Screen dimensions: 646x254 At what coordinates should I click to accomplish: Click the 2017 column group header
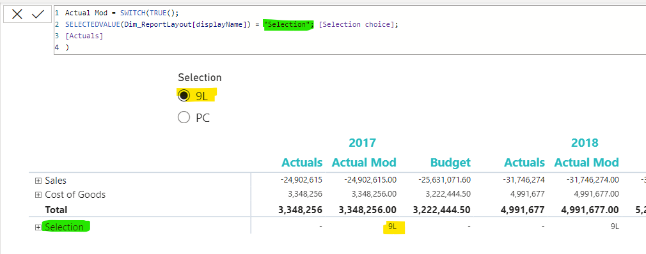click(x=363, y=142)
